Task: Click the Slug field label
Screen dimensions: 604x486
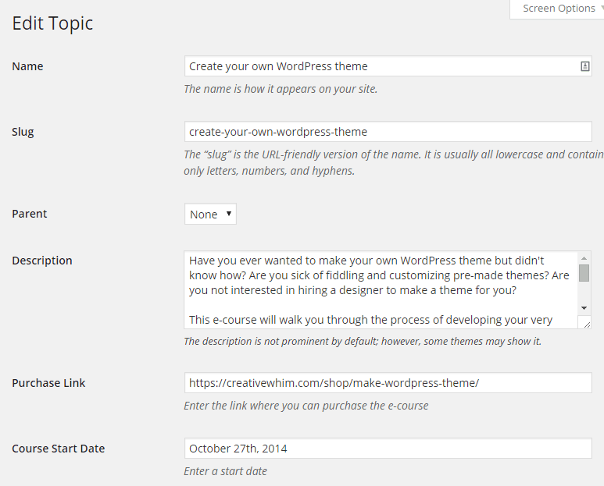Action: (x=23, y=132)
